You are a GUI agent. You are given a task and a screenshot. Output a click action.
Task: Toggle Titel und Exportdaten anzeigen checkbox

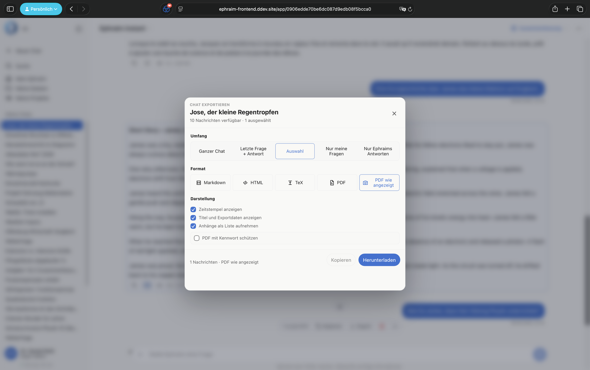click(x=193, y=218)
